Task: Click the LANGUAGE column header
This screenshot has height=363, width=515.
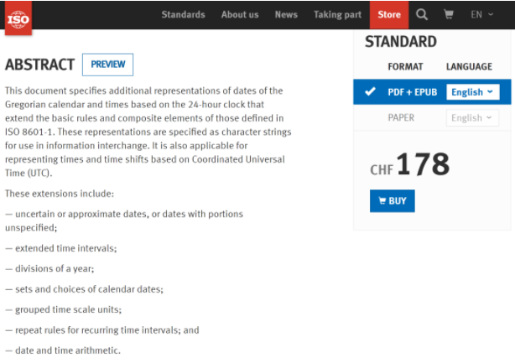Action: click(x=469, y=66)
